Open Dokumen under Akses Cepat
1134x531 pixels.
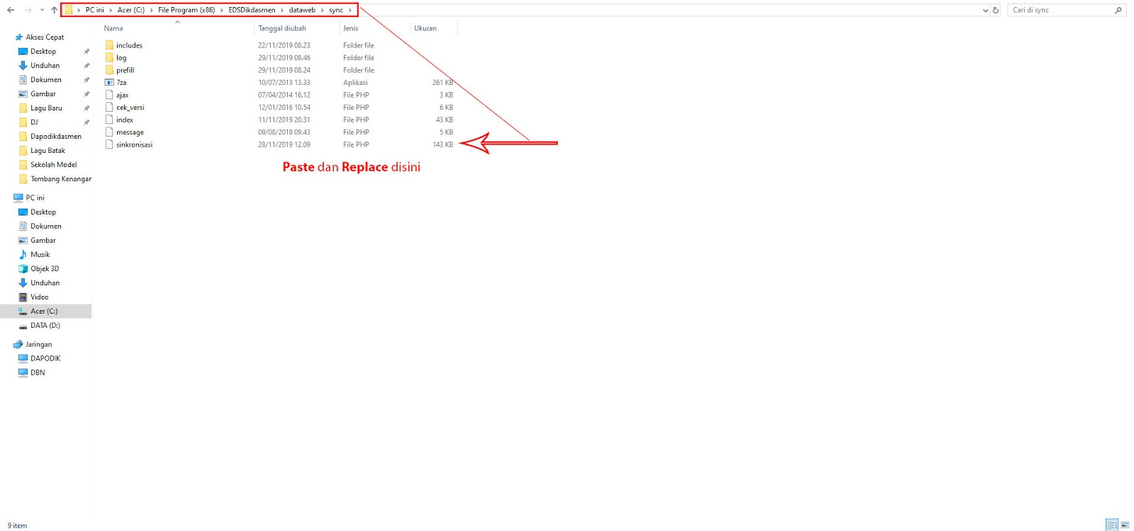click(x=46, y=79)
